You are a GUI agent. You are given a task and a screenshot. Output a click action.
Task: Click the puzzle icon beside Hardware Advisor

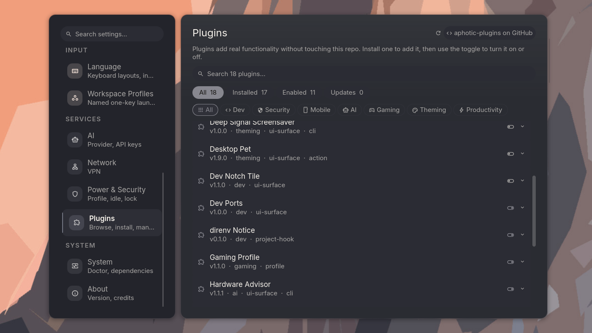coord(201,289)
